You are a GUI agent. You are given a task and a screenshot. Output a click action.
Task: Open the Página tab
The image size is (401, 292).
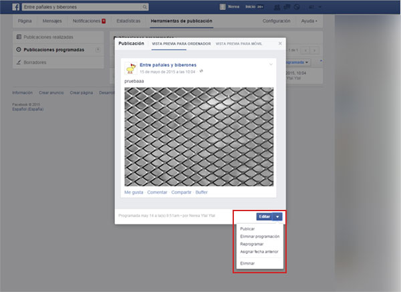tap(25, 21)
